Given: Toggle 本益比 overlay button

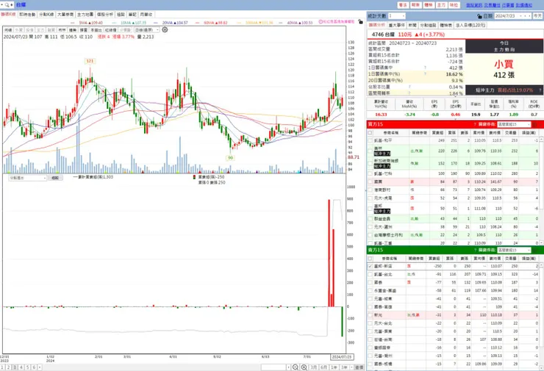Looking at the screenshot, I should (x=96, y=30).
